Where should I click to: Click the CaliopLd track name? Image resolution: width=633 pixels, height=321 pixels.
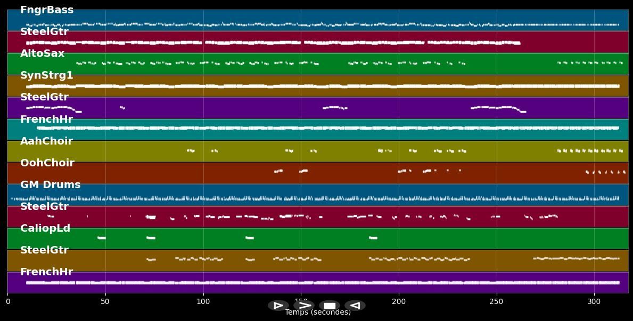coord(45,229)
